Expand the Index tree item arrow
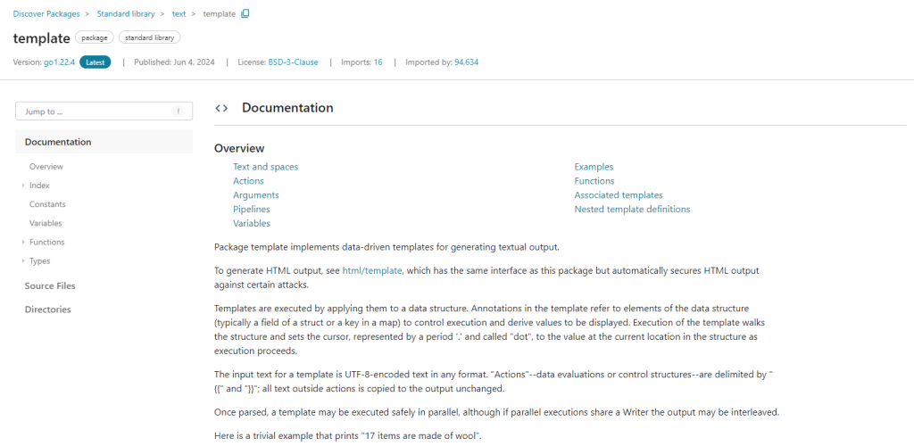Image resolution: width=914 pixels, height=446 pixels. click(x=22, y=186)
